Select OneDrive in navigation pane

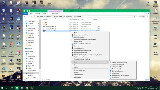[x=29, y=48]
